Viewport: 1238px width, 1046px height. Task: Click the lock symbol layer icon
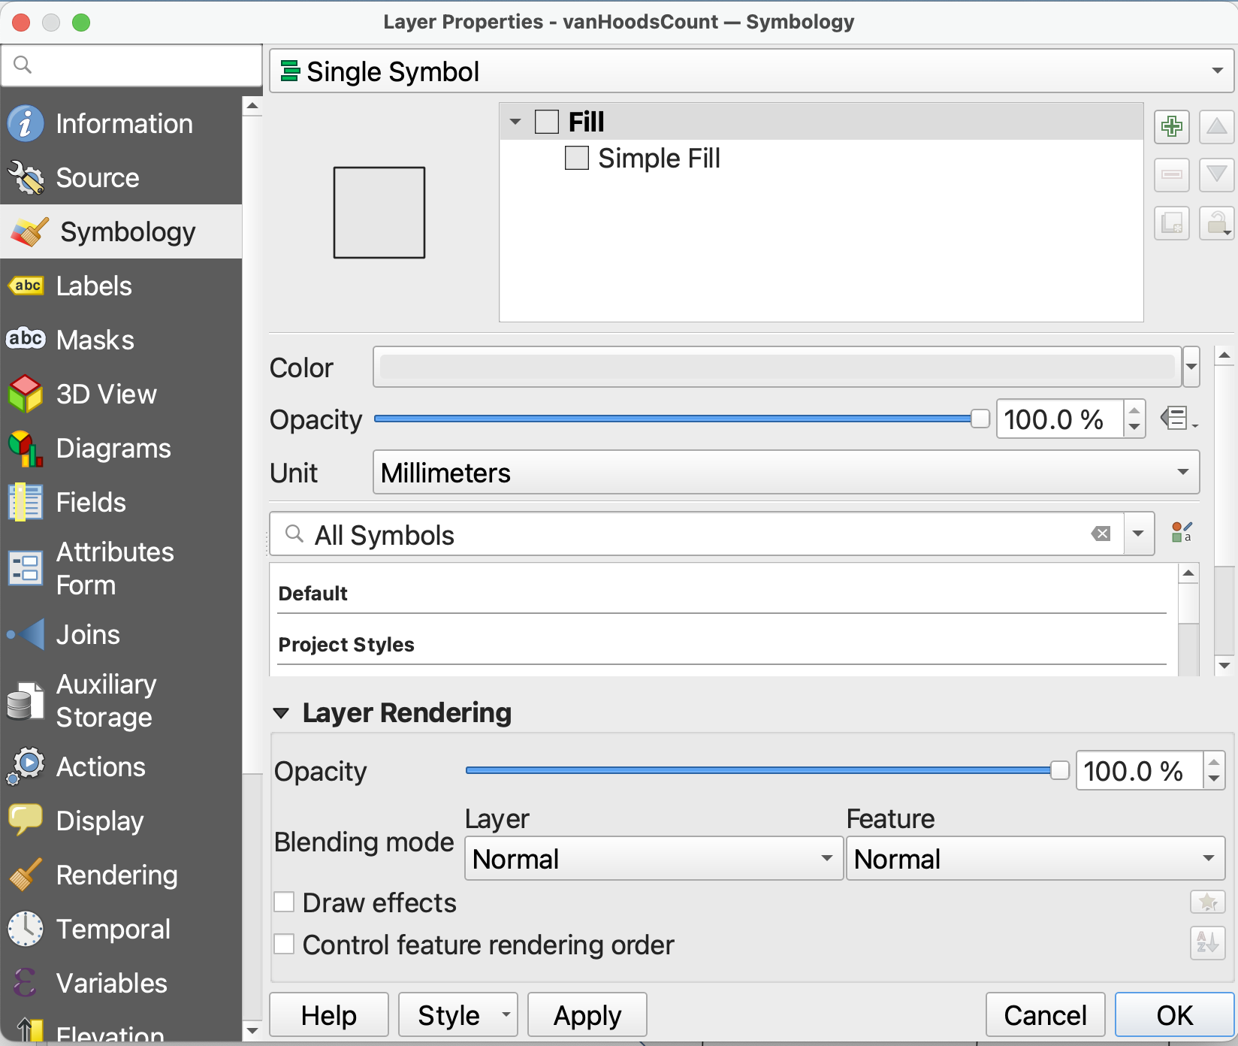[1216, 223]
